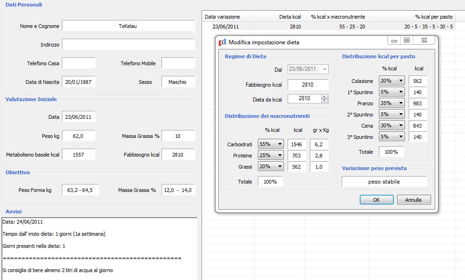Click the Indirizzo input field
Screen dimensions: 465x280
(x=128, y=45)
